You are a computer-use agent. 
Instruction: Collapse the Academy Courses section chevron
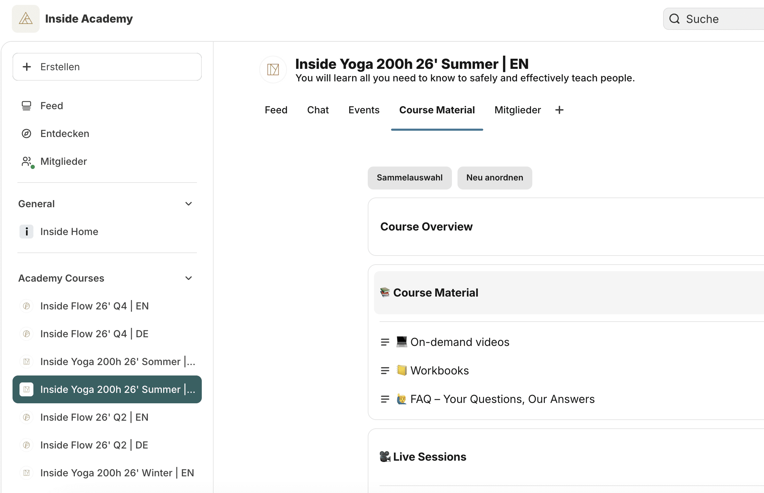[x=189, y=278]
